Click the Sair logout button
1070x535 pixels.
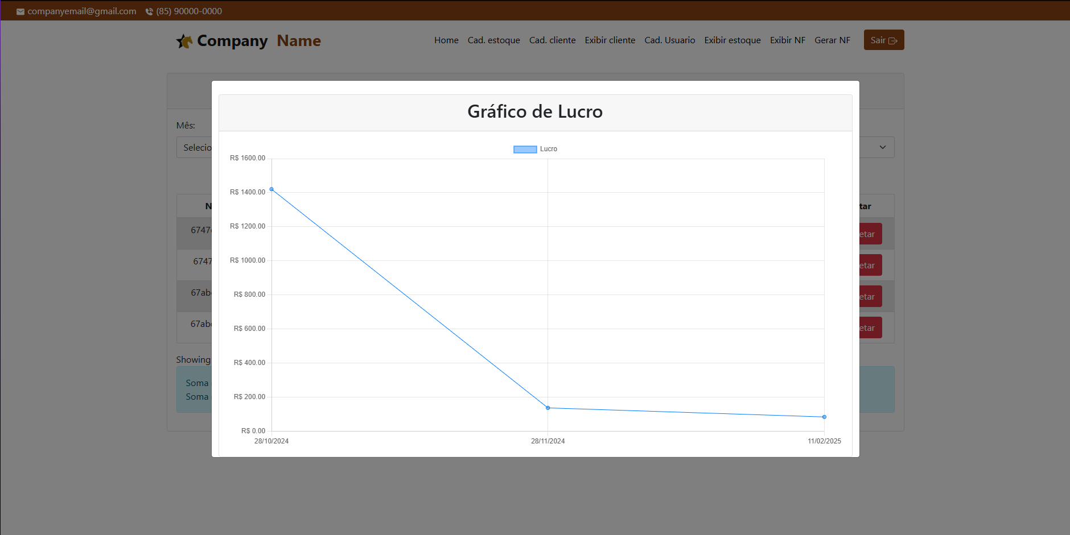884,40
